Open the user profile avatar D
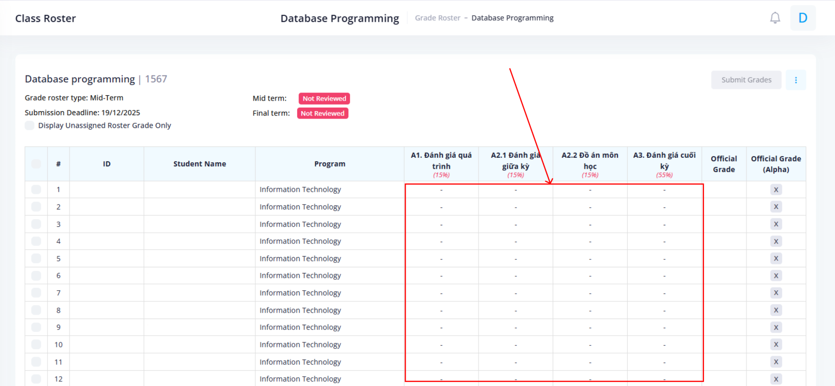 [803, 18]
